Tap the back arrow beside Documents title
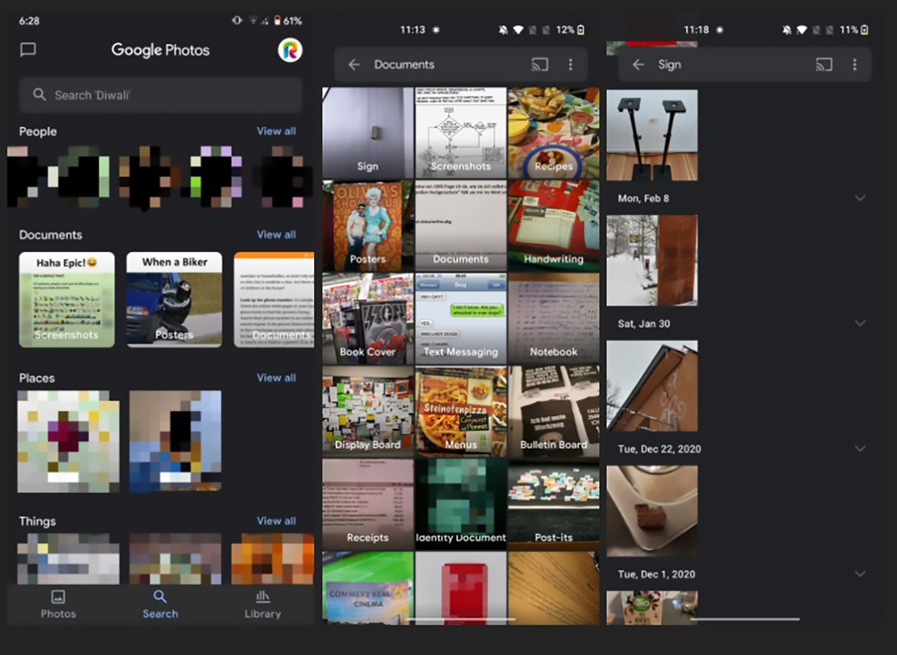Screen dimensions: 897x655 354,65
